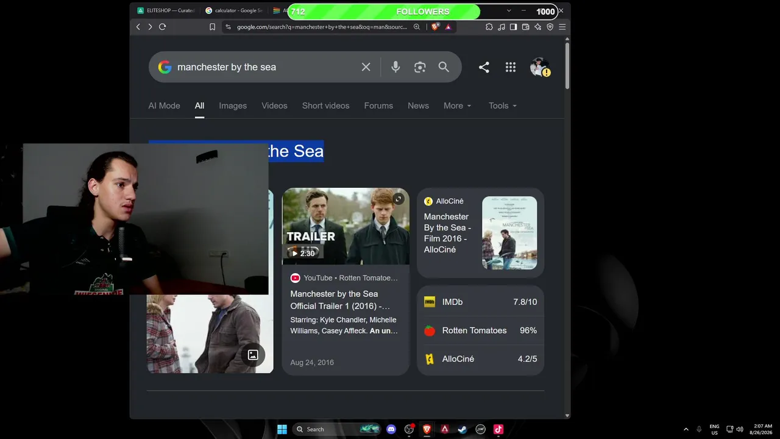Expand the More search filters dropdown
The width and height of the screenshot is (780, 439).
(x=457, y=105)
